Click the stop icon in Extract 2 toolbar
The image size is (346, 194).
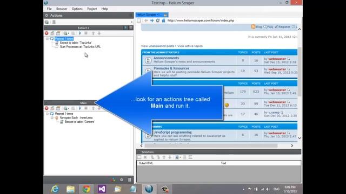(86, 33)
